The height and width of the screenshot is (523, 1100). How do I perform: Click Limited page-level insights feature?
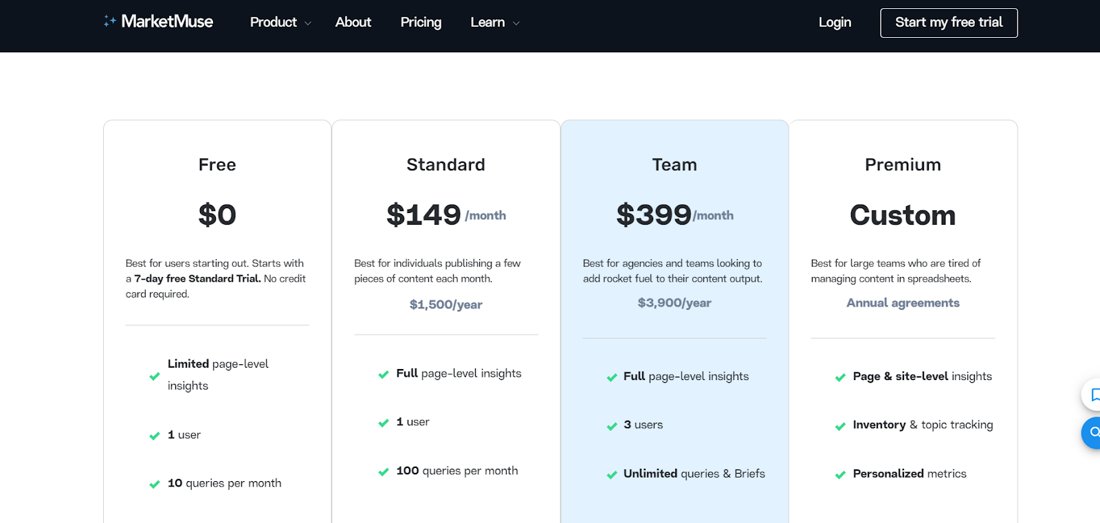tap(218, 375)
